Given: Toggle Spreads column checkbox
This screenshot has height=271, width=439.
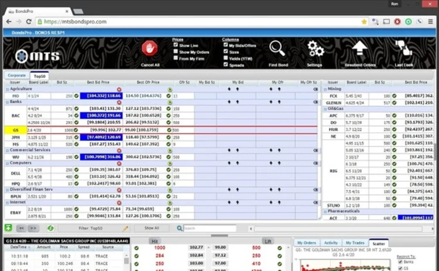Looking at the screenshot, I should tap(226, 64).
